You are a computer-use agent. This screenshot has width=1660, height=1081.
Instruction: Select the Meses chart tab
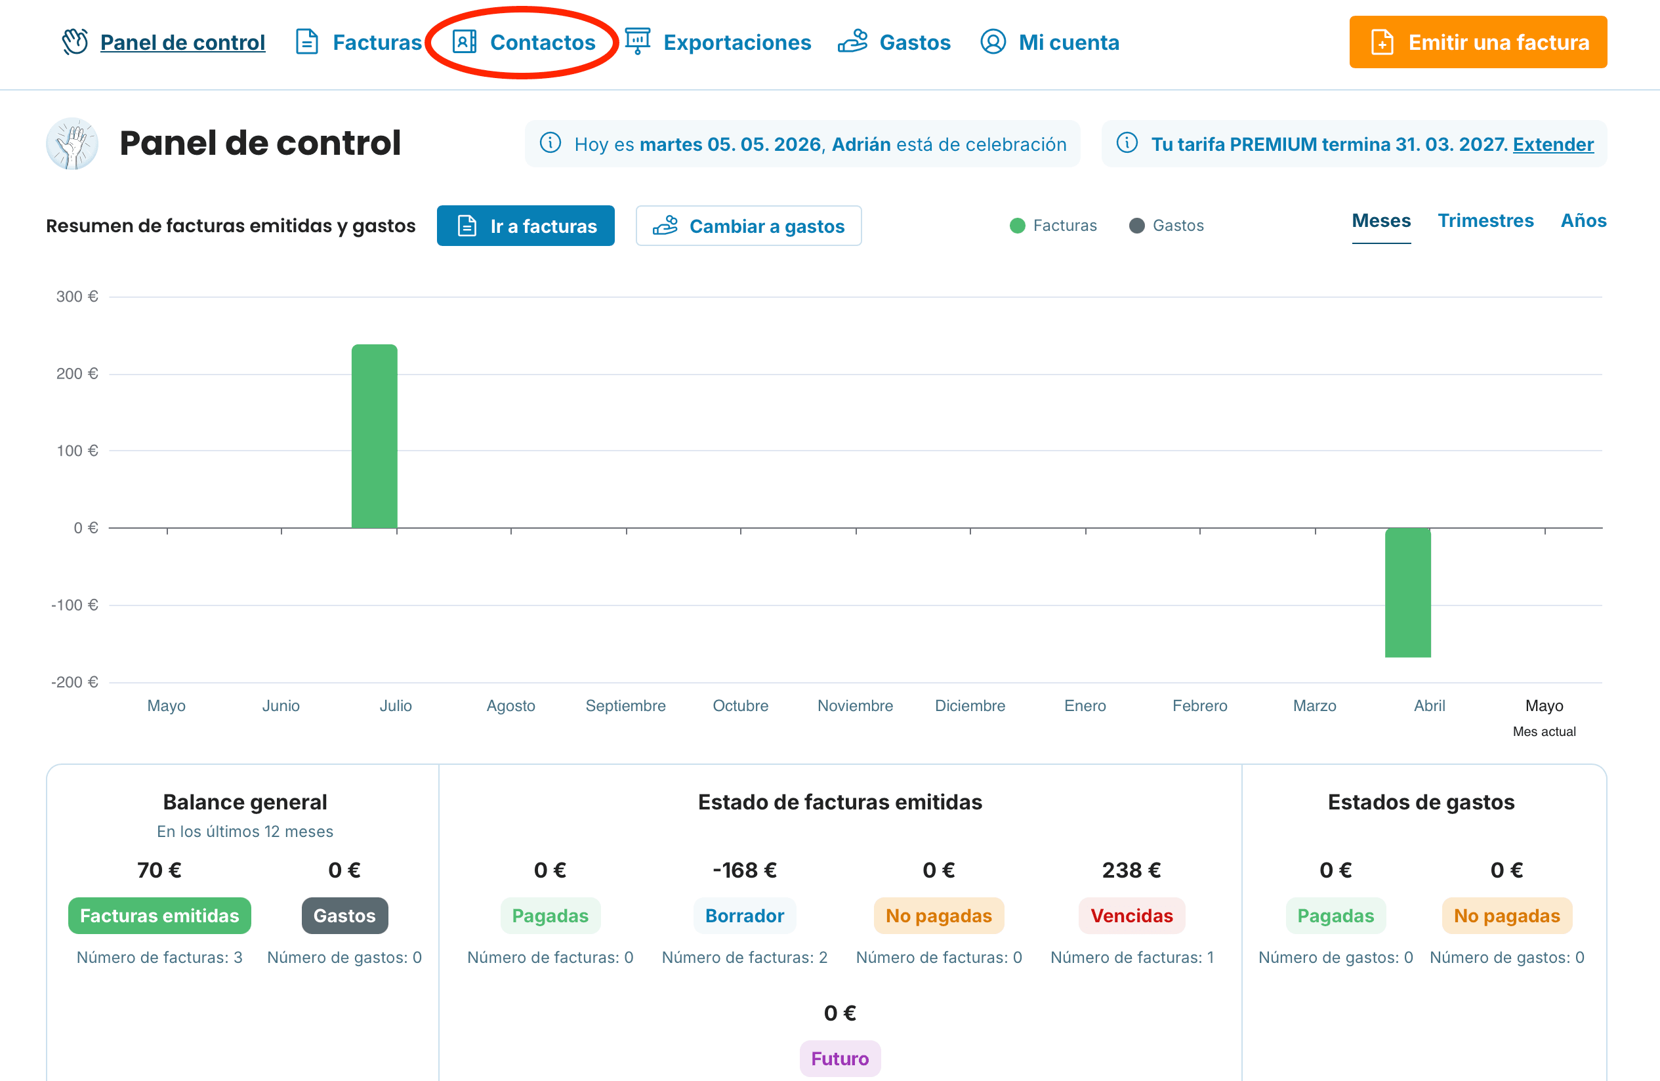(1381, 221)
